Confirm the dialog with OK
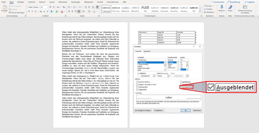This screenshot has width=259, height=133. click(186, 110)
